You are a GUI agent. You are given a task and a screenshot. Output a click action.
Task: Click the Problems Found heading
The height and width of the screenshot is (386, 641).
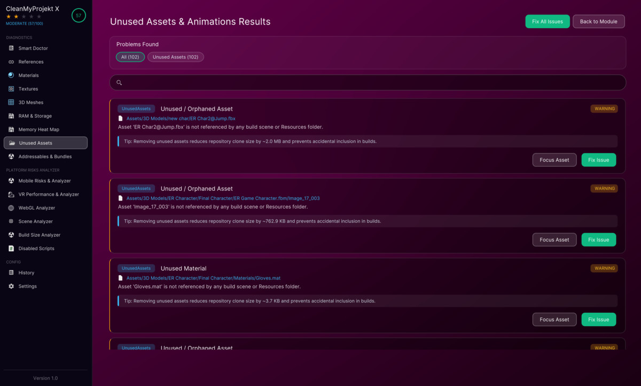point(137,44)
